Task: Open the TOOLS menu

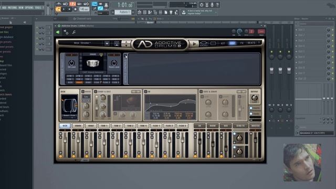Action: (x=38, y=7)
